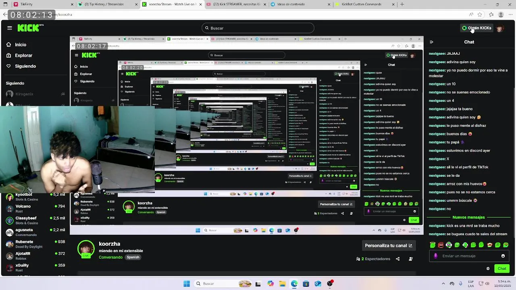Open the bottom tray's ESP LAA language switcher

(x=471, y=284)
